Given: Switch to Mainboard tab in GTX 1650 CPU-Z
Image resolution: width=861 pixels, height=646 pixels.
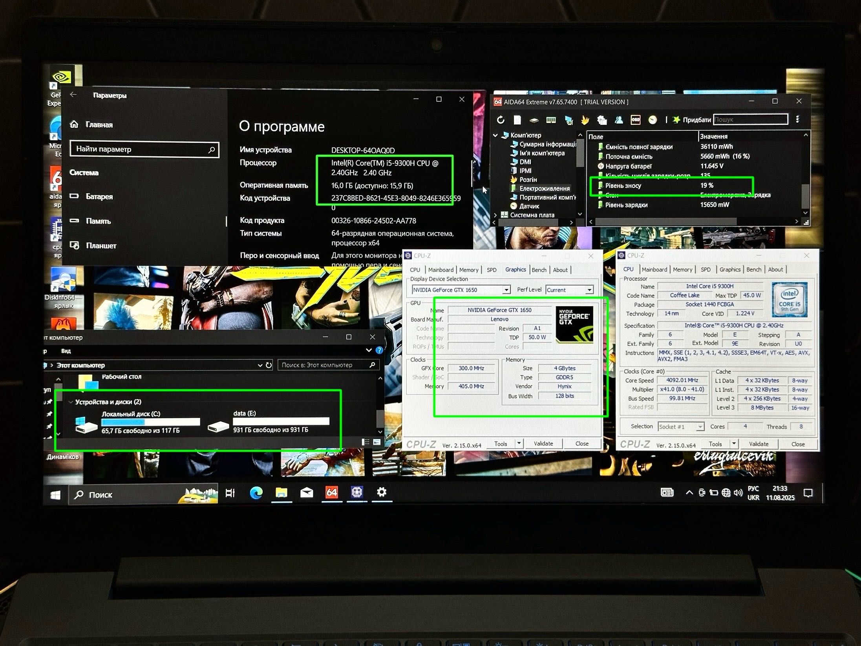Looking at the screenshot, I should pos(441,270).
